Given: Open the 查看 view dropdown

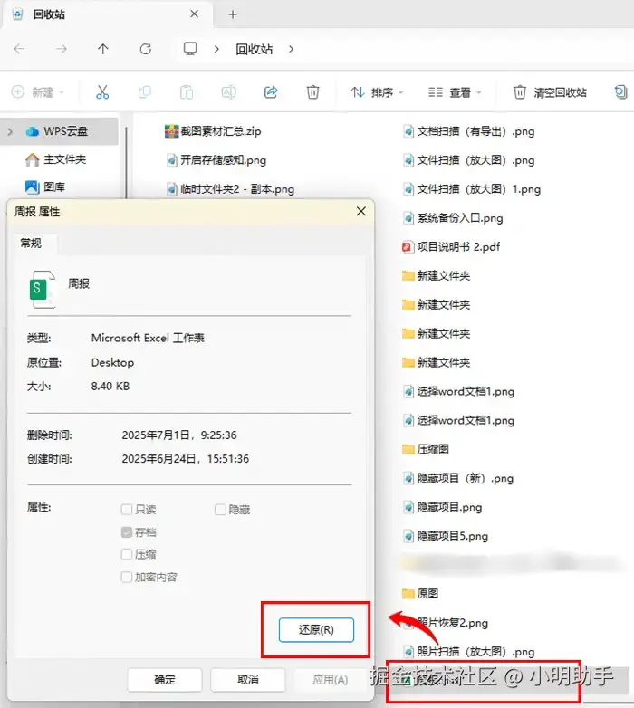Looking at the screenshot, I should [x=455, y=92].
